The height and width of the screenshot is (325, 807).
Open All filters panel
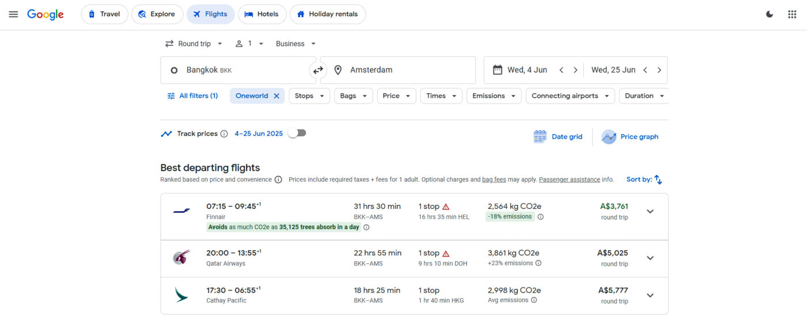[x=193, y=96]
